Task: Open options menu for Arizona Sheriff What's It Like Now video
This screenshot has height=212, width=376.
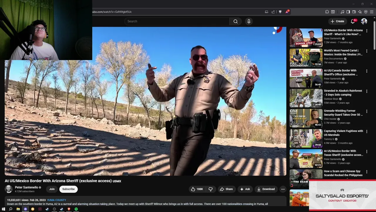Action: (367, 31)
